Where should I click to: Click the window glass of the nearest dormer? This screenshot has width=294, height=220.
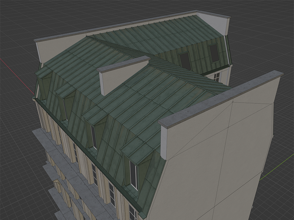pos(133,175)
